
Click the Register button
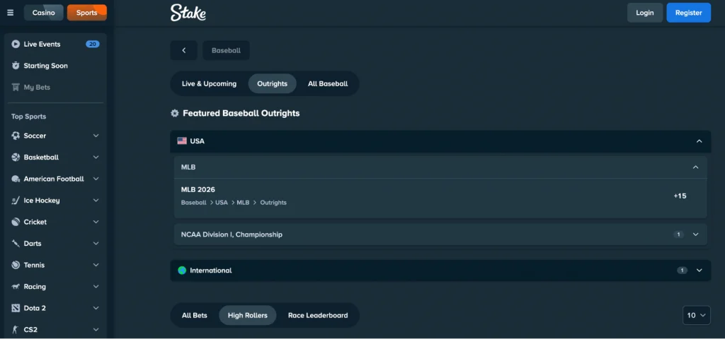688,13
